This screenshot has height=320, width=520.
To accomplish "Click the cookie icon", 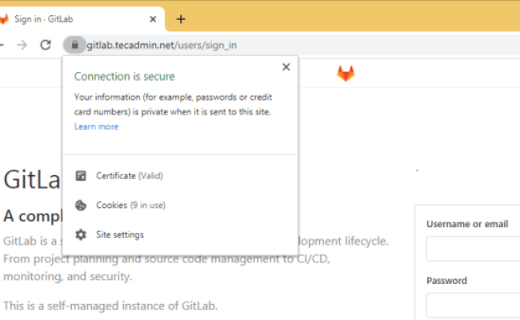I will pos(81,206).
